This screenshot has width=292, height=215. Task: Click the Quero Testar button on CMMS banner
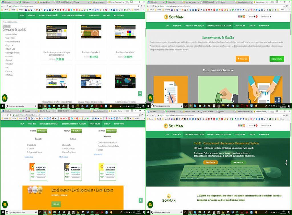coord(210,162)
